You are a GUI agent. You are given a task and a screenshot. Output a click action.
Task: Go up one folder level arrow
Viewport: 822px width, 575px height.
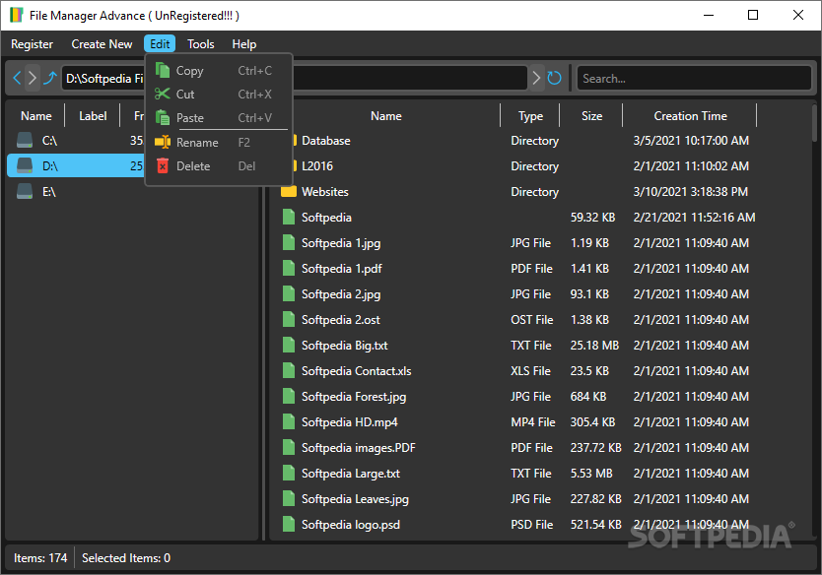(x=50, y=78)
